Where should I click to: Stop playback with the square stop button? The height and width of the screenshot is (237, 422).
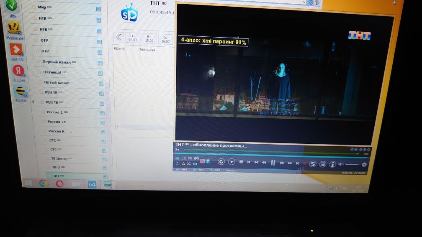click(x=241, y=162)
